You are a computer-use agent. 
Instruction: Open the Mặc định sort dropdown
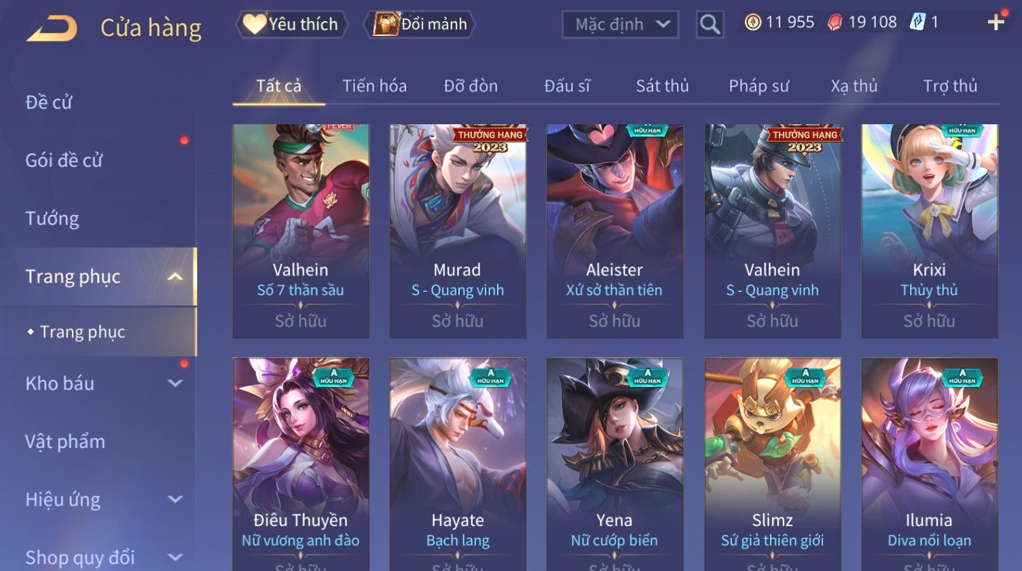(x=620, y=25)
